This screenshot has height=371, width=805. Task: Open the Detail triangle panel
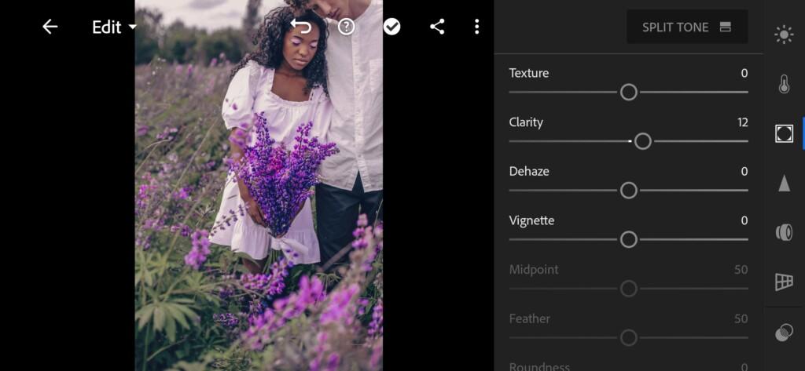coord(784,183)
